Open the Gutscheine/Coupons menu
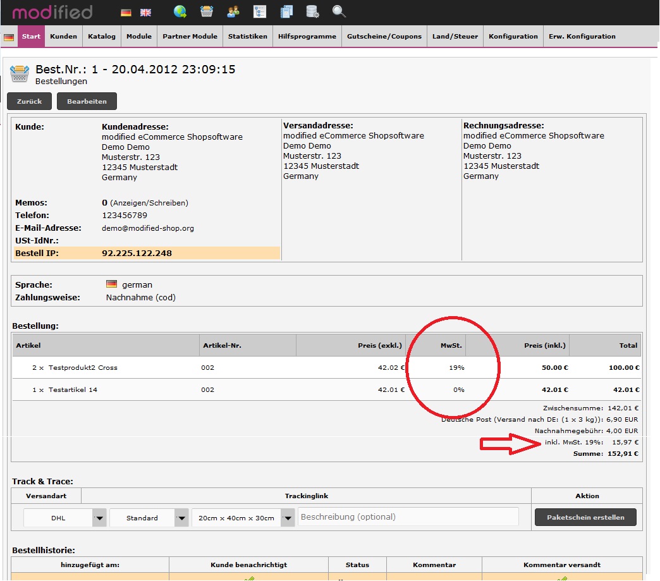This screenshot has width=660, height=581. (384, 37)
